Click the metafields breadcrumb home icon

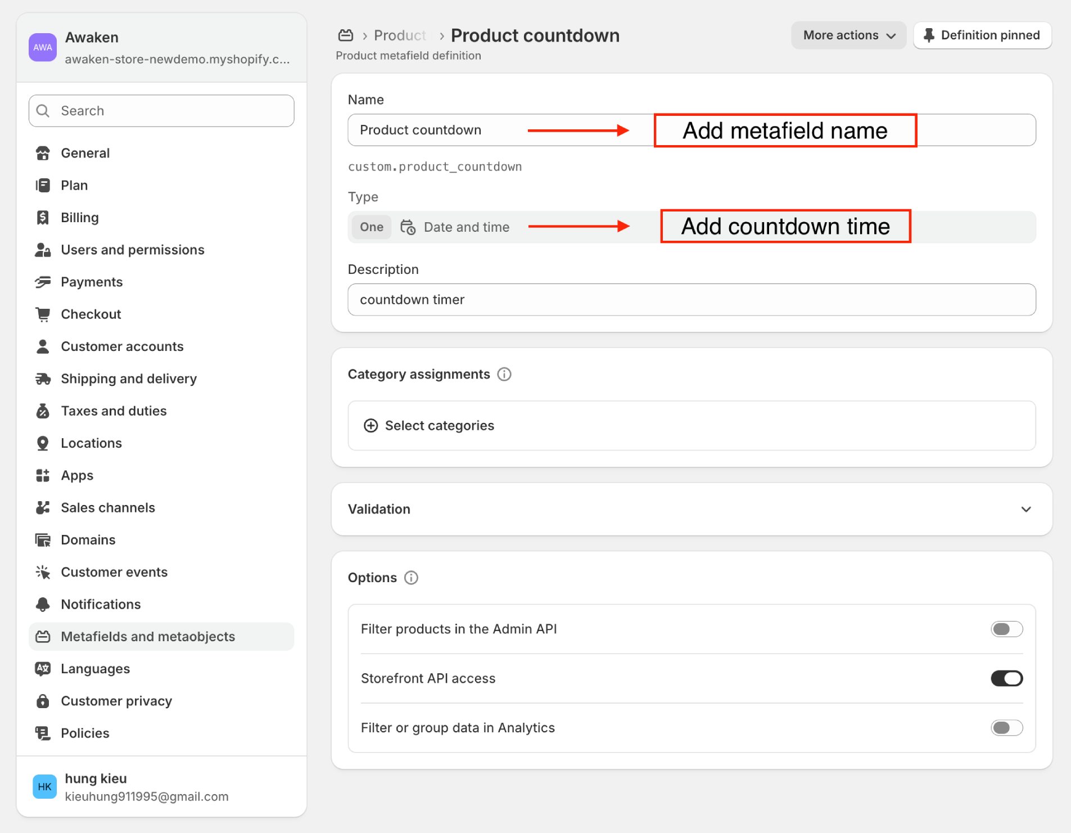coord(346,35)
